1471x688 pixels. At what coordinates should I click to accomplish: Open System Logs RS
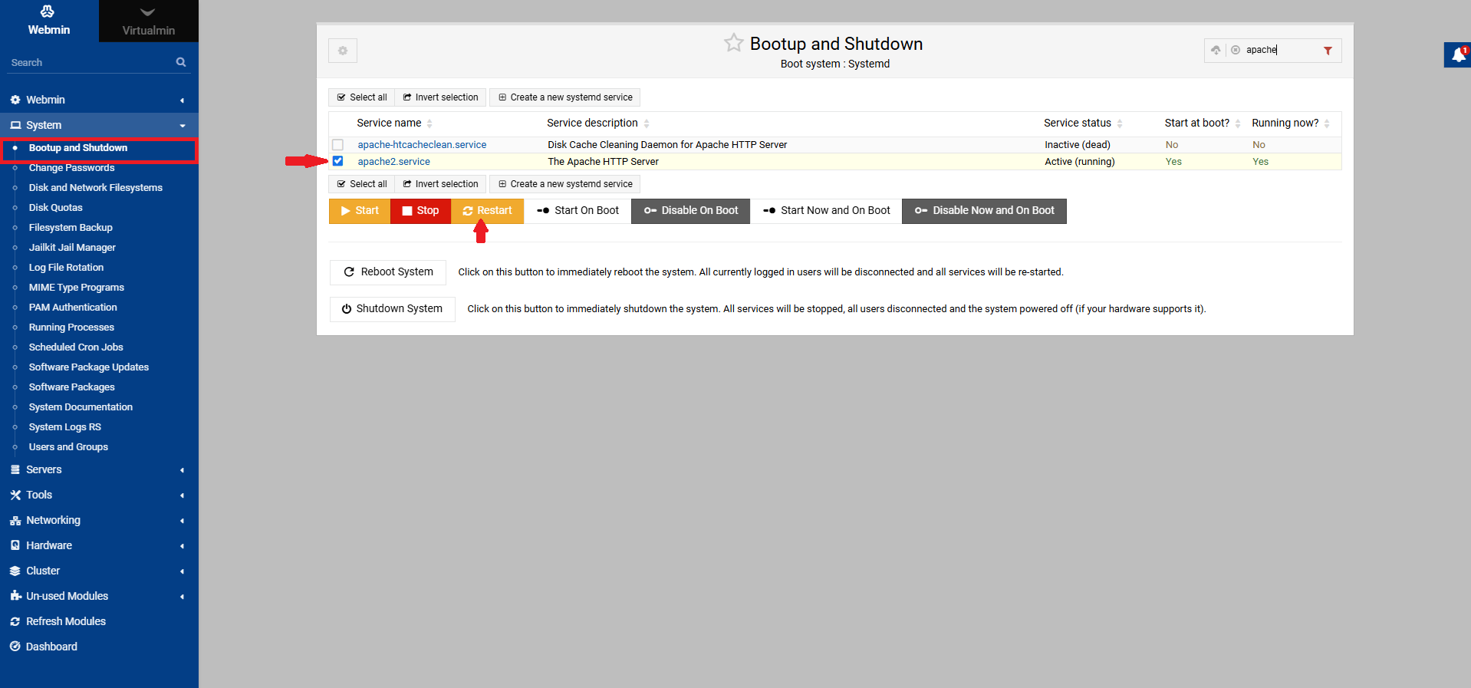(64, 427)
